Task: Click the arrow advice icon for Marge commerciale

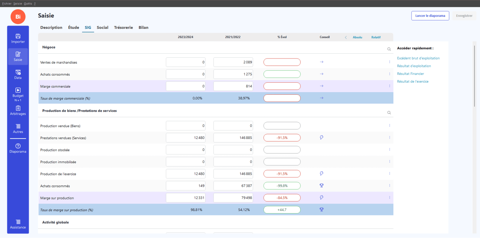Action: 322,86
